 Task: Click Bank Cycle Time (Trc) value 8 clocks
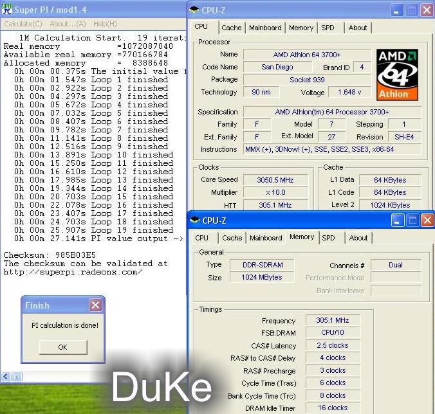tap(333, 395)
